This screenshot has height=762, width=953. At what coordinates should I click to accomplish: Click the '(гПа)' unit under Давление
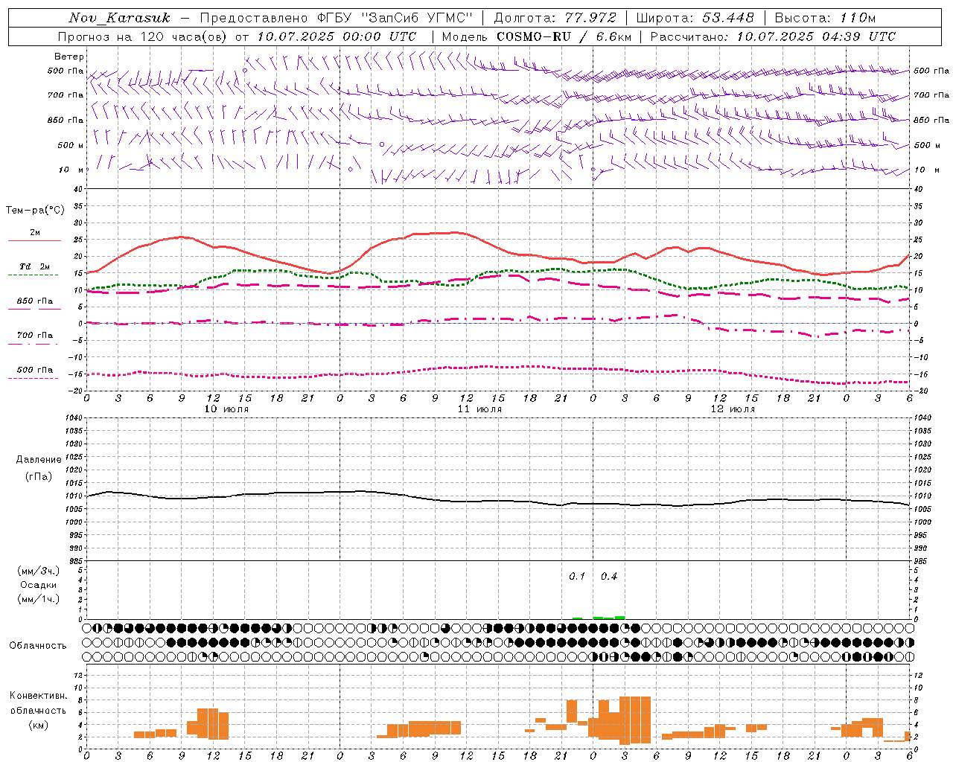(x=39, y=477)
